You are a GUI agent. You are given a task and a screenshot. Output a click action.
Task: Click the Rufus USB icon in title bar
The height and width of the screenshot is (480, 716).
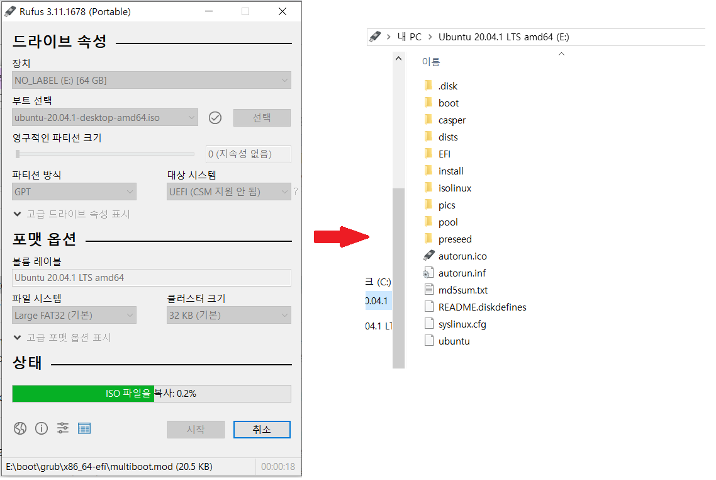click(10, 11)
